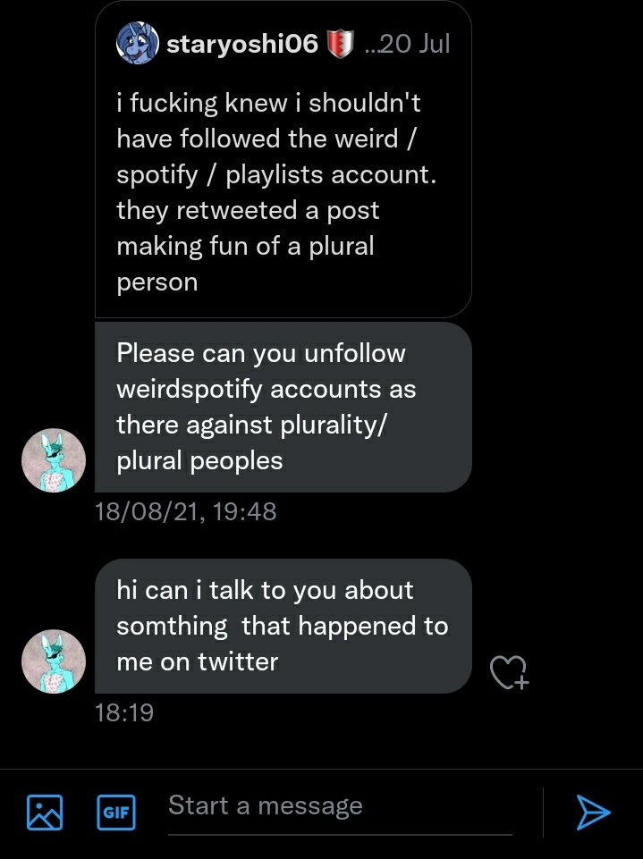Add a heart reaction to the latest message
643x859 pixels.
(x=509, y=672)
